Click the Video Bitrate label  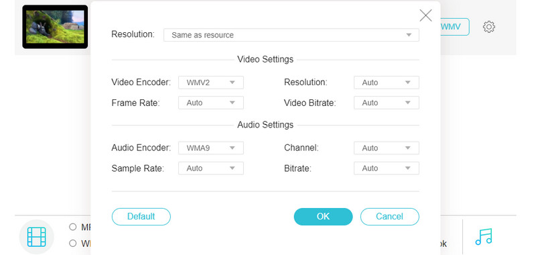point(310,103)
